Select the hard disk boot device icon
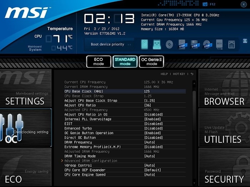Image resolution: width=250 pixels, height=187 pixels. pyautogui.click(x=144, y=45)
